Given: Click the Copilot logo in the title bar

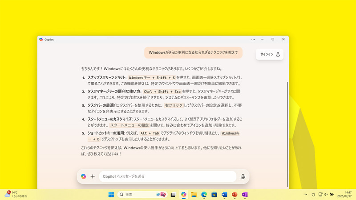Looking at the screenshot, I should (41, 40).
